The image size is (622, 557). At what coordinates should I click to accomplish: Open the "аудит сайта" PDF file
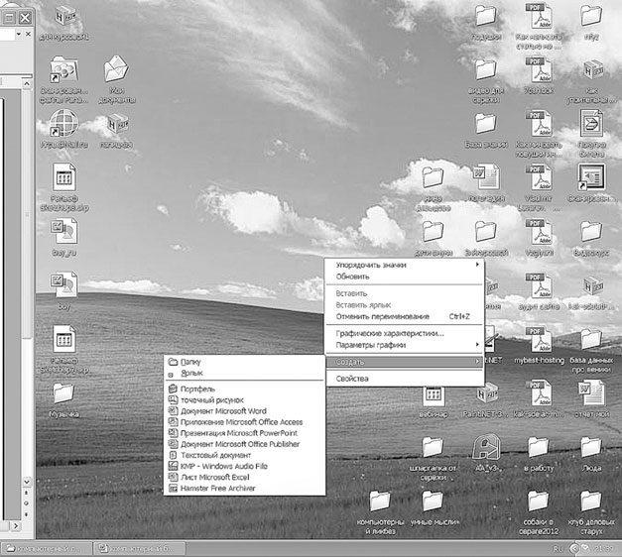coord(539,285)
